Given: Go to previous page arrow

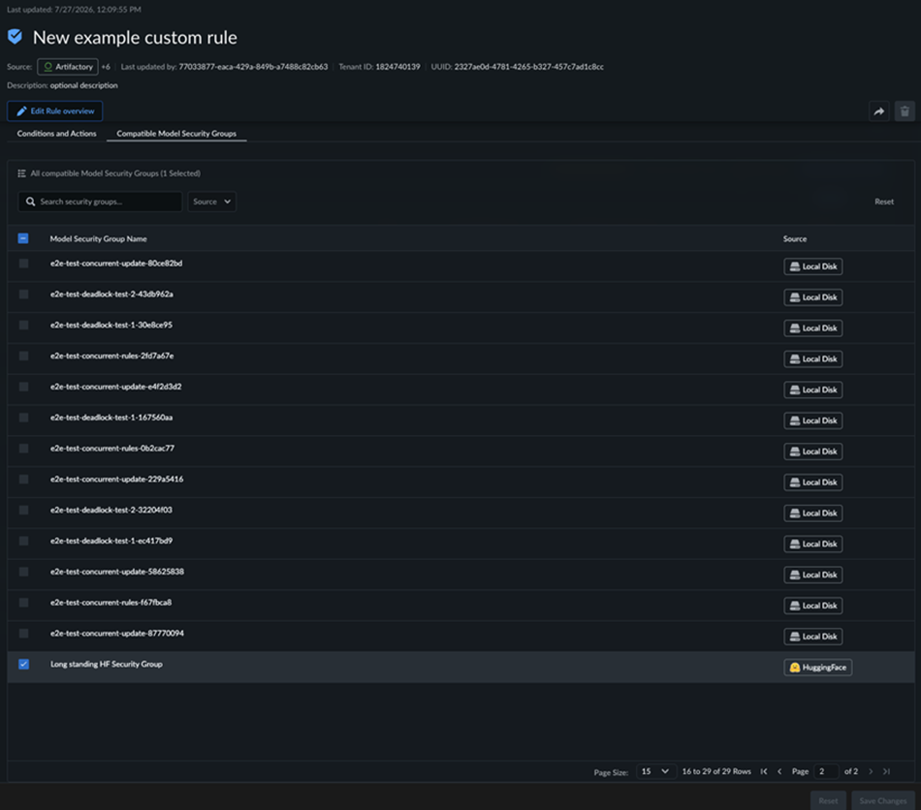Looking at the screenshot, I should [779, 771].
